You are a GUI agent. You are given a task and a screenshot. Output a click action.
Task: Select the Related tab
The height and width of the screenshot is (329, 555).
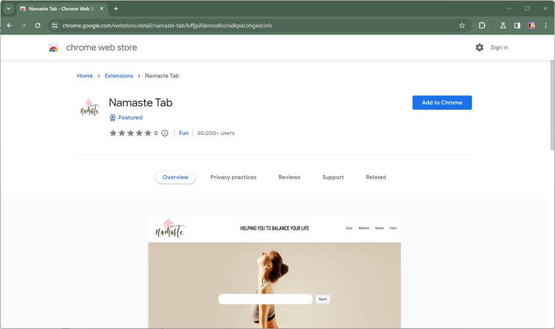[376, 177]
